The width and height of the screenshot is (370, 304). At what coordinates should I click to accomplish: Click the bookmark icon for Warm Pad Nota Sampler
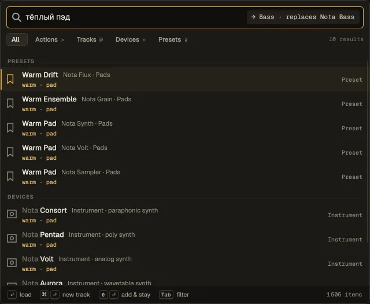pyautogui.click(x=10, y=177)
